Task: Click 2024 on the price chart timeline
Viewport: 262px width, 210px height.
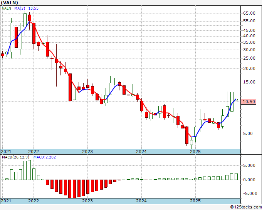Action: click(141, 152)
